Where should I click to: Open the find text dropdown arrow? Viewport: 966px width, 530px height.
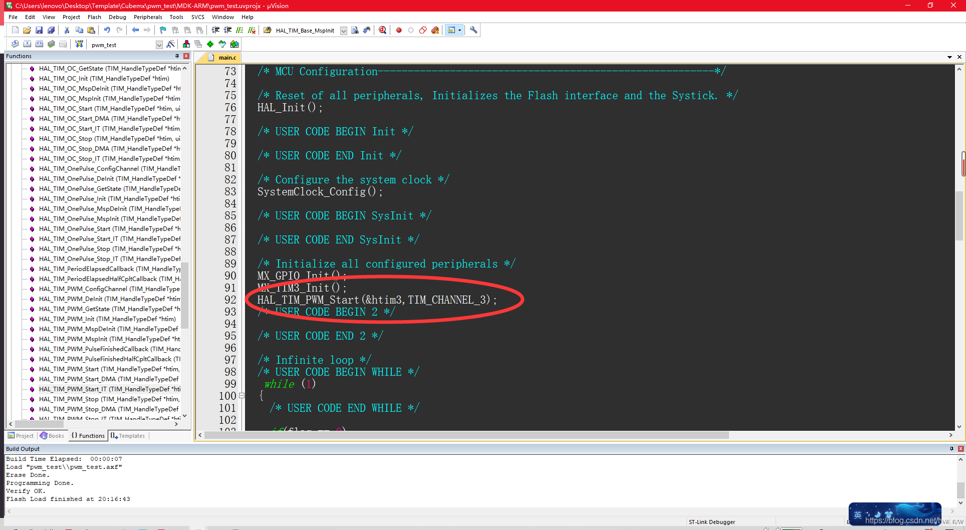[x=344, y=31]
